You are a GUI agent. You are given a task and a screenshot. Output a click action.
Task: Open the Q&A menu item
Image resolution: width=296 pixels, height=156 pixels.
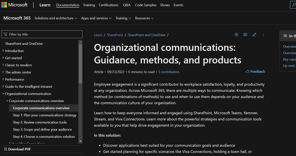(x=127, y=5)
